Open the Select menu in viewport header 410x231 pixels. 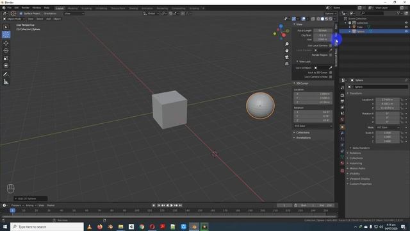point(40,19)
